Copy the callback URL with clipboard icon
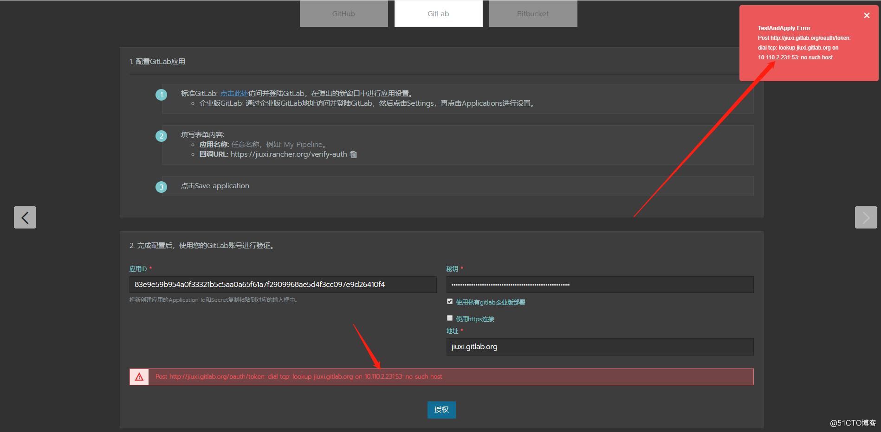Image resolution: width=881 pixels, height=432 pixels. coord(353,154)
